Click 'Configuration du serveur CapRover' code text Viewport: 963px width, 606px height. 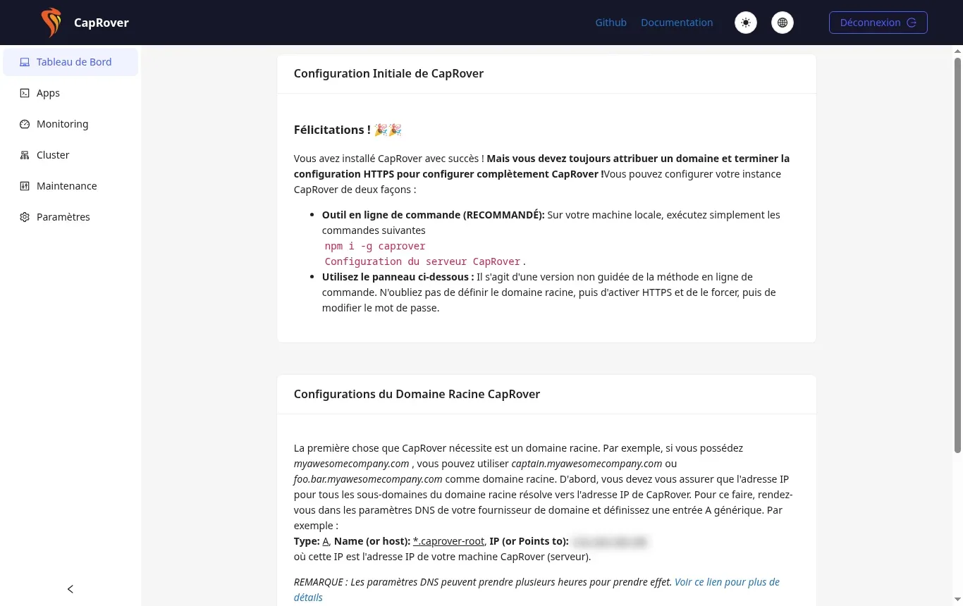point(422,261)
